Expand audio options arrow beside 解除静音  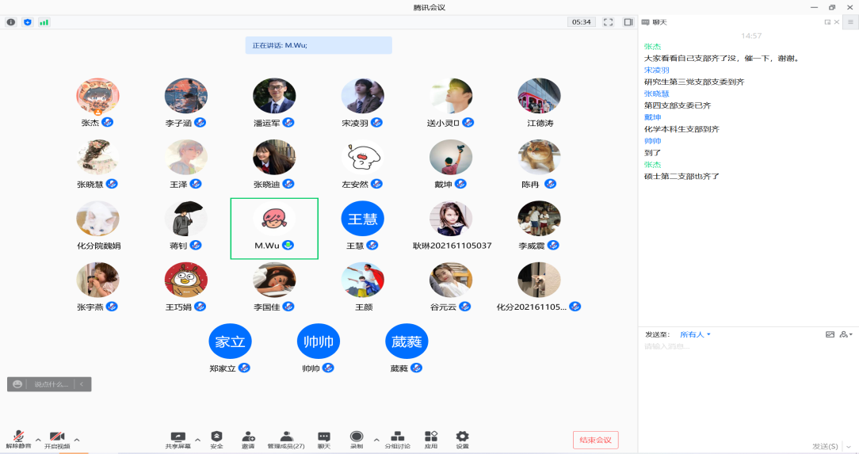point(37,439)
